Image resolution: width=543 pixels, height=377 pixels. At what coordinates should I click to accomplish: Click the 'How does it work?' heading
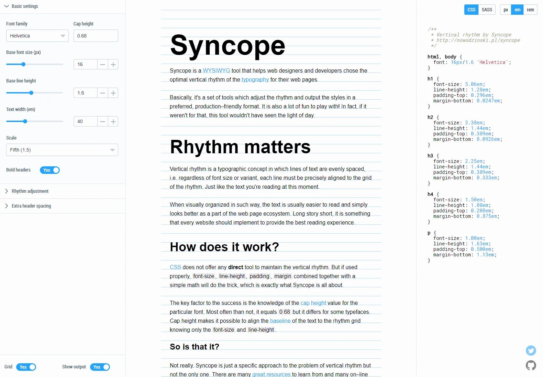point(224,247)
